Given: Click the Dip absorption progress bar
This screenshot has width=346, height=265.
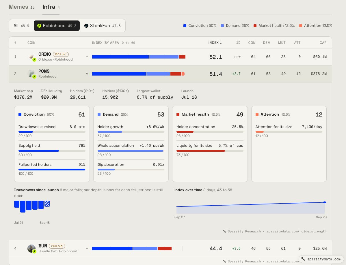Looking at the screenshot, I should coord(131,170).
